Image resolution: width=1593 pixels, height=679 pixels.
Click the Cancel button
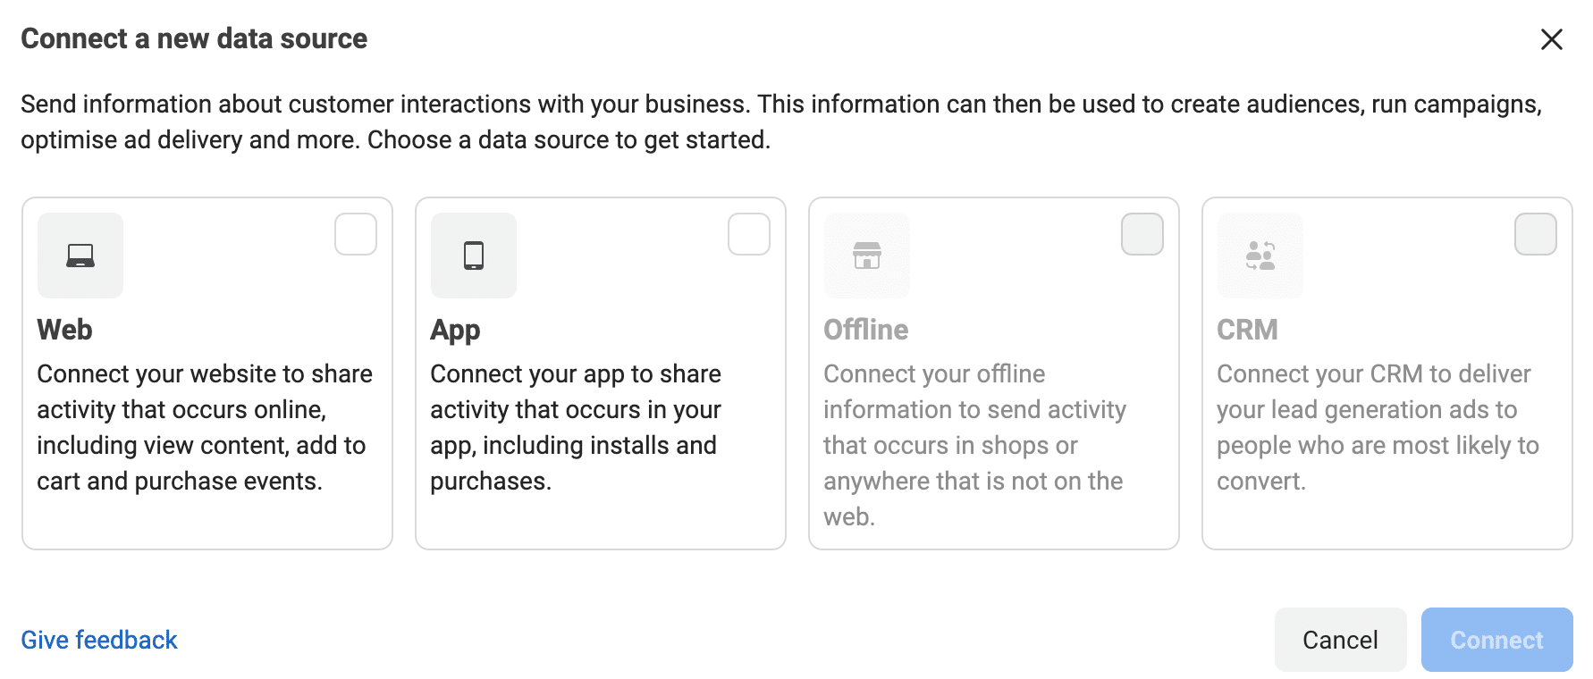pos(1339,640)
